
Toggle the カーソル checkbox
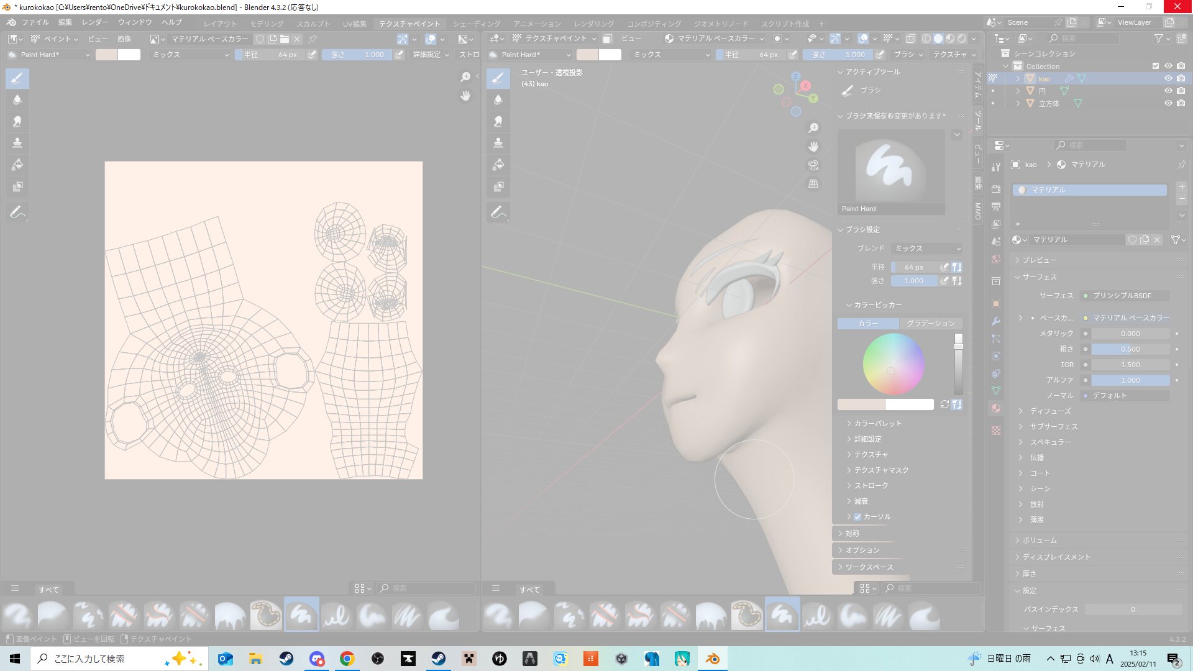click(857, 517)
